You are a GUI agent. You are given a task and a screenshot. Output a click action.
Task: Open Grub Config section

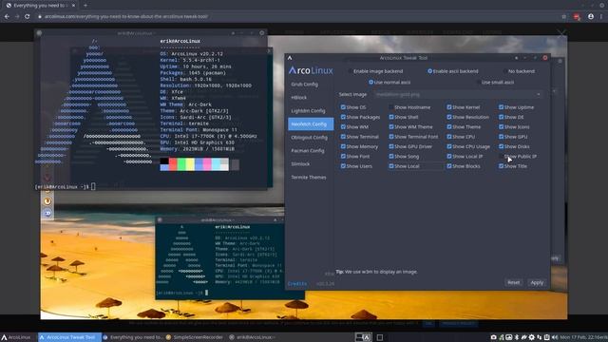click(x=304, y=85)
